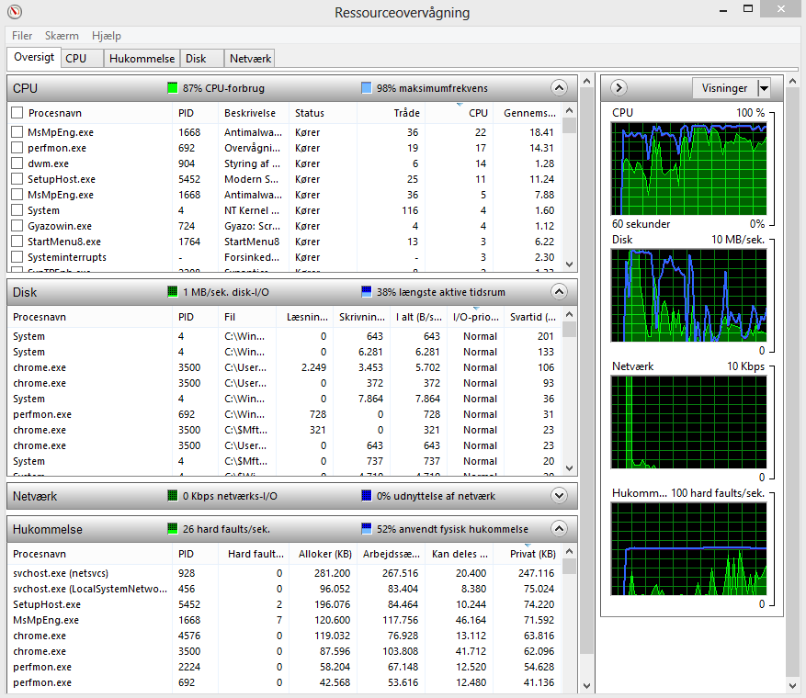Select SetupHost.exe row in memory list
Image resolution: width=806 pixels, height=698 pixels.
284,604
